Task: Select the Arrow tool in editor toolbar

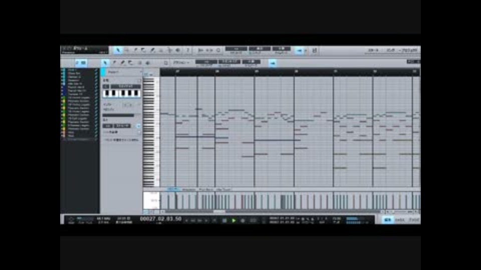Action: (105, 63)
